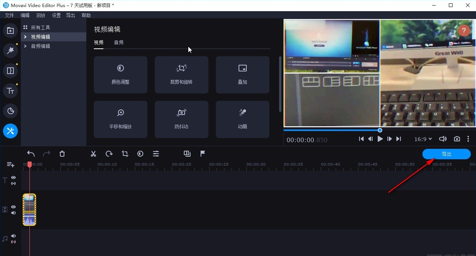The height and width of the screenshot is (256, 476).
Task: Add a marker with the flag icon
Action: (x=203, y=154)
